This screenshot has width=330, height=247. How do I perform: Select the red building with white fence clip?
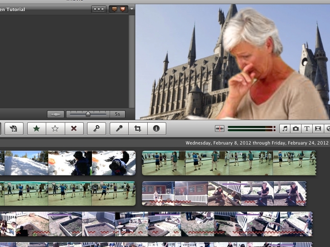point(158,193)
